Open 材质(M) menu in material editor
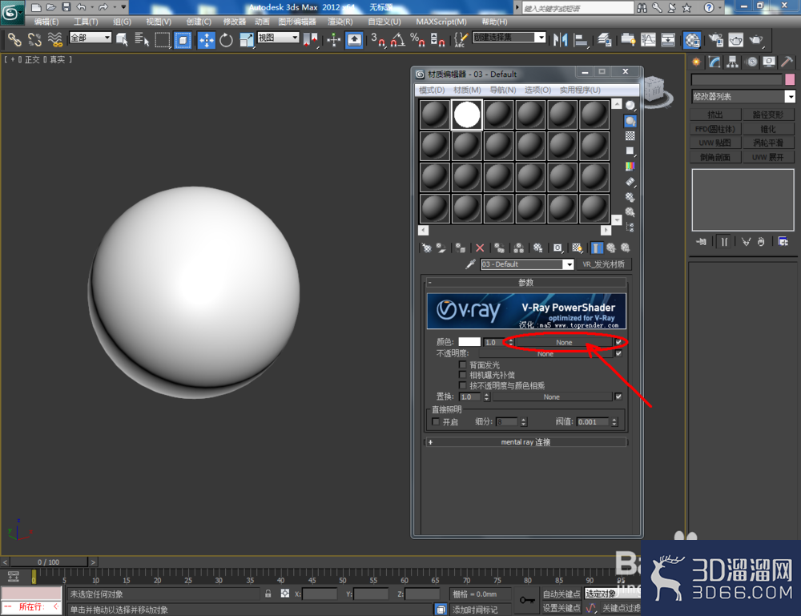Viewport: 801px width, 616px height. [x=467, y=90]
